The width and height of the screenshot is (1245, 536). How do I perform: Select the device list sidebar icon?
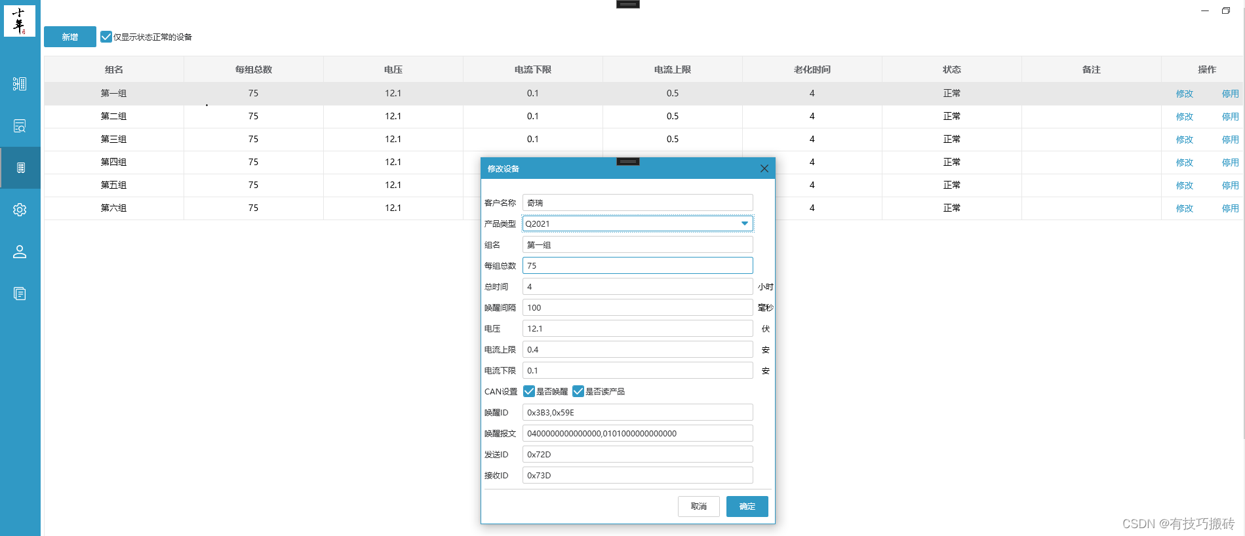tap(20, 168)
